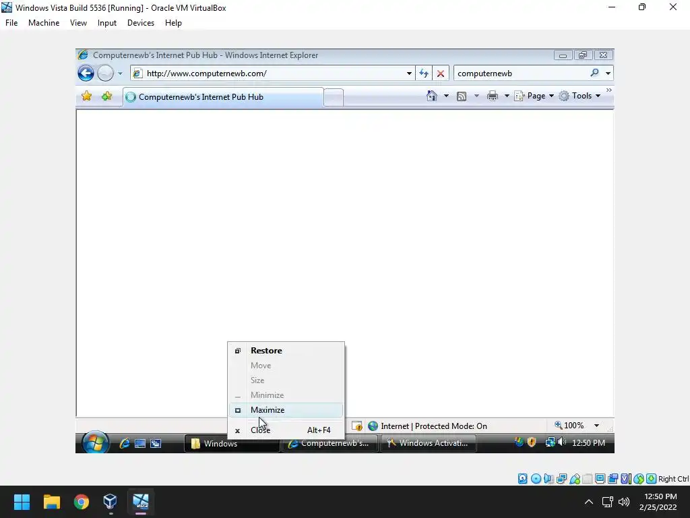Launch Internet Explorer from Quick Launch
The image size is (690, 518).
click(125, 443)
